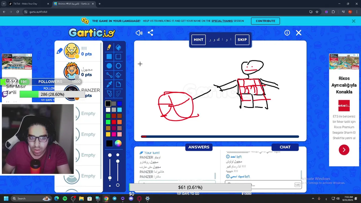The image size is (361, 203).
Task: Open File Explorer from the taskbar
Action: click(81, 198)
